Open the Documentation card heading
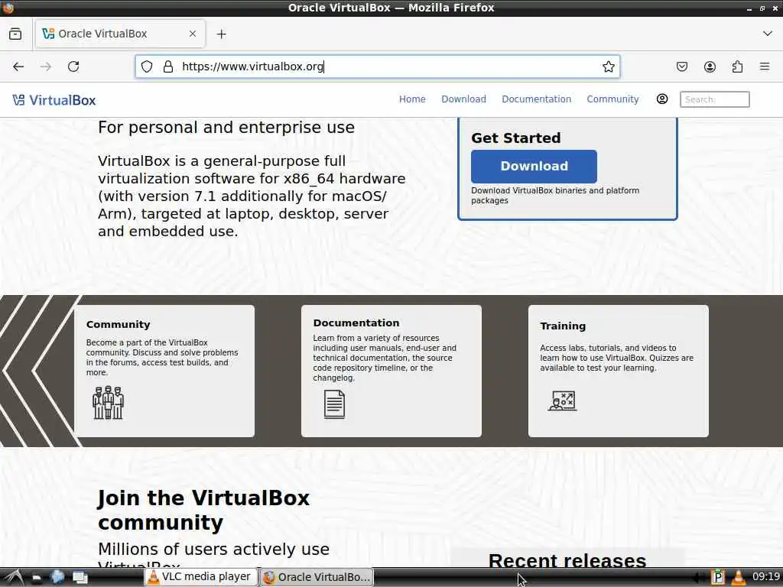This screenshot has height=587, width=783. 356,323
